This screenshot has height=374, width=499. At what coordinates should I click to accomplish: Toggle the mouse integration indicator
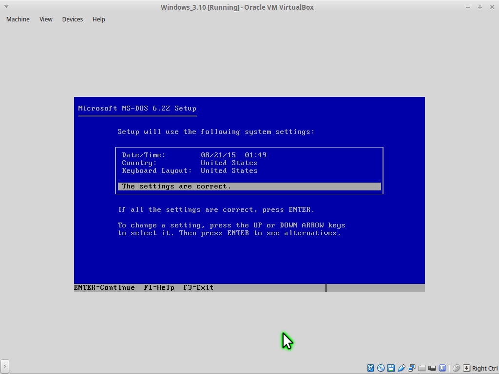coord(456,368)
